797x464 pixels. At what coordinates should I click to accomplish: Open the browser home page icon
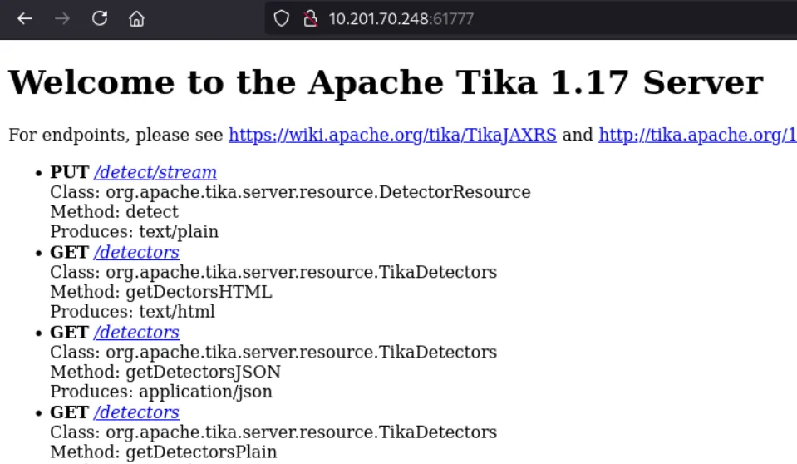[136, 19]
